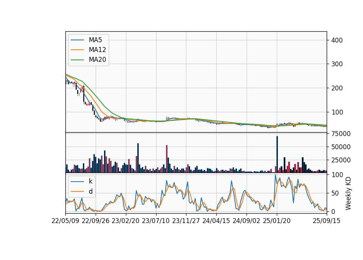Click the MA20 legend label
Screen dimensions: 363x260
(97, 60)
